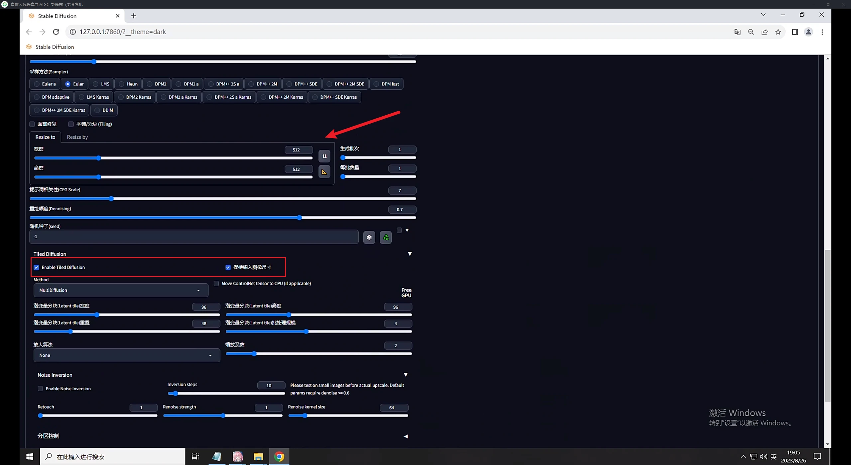Click the Free GPU button
Viewport: 851px width, 465px height.
click(406, 293)
